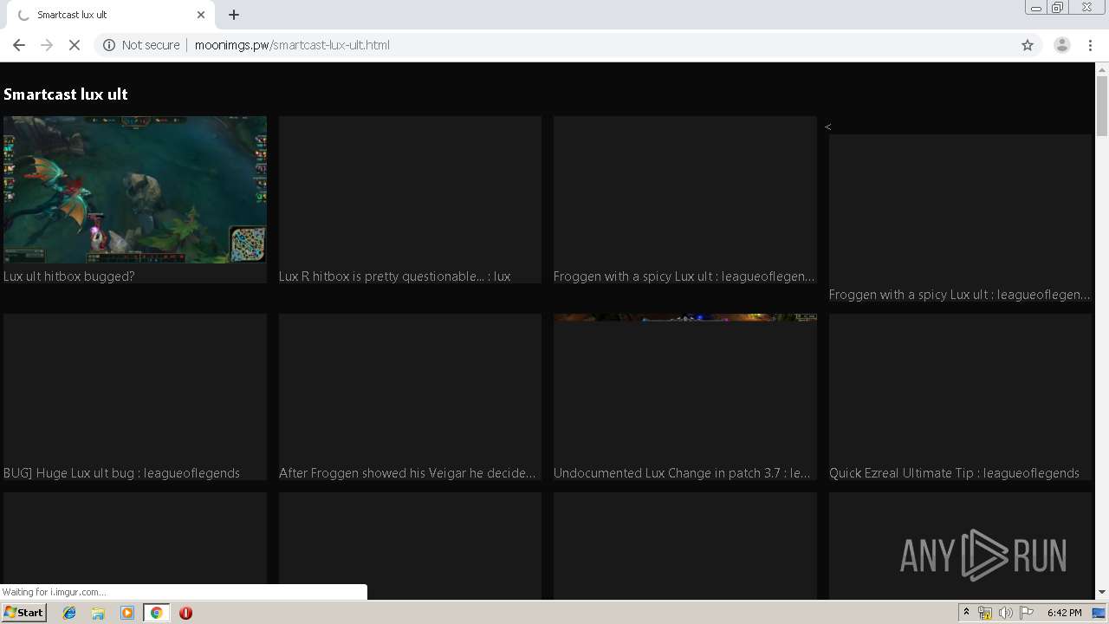This screenshot has height=624, width=1109.
Task: Open the network tray icon
Action: 985,613
